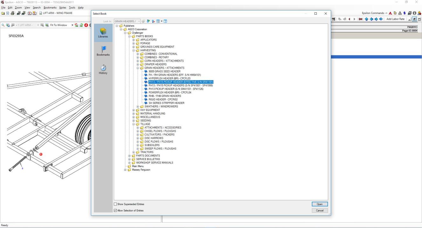Open the Tools menu
This screenshot has width=422, height=228.
coord(72,8)
